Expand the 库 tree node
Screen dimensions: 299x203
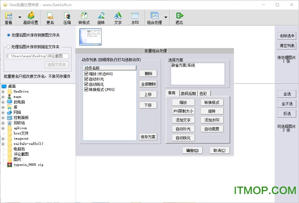pos(3,107)
